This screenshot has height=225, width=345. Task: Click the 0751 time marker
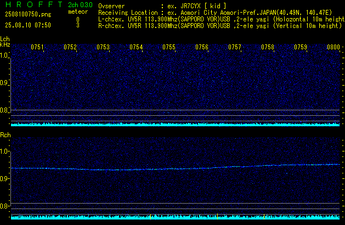click(37, 47)
